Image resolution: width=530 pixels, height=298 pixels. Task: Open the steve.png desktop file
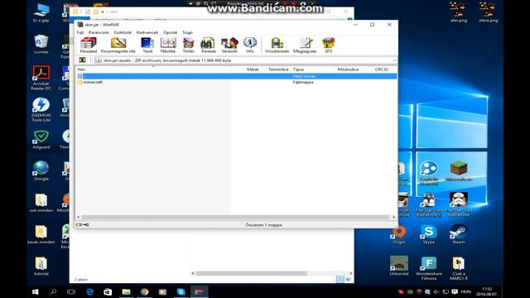point(489,13)
